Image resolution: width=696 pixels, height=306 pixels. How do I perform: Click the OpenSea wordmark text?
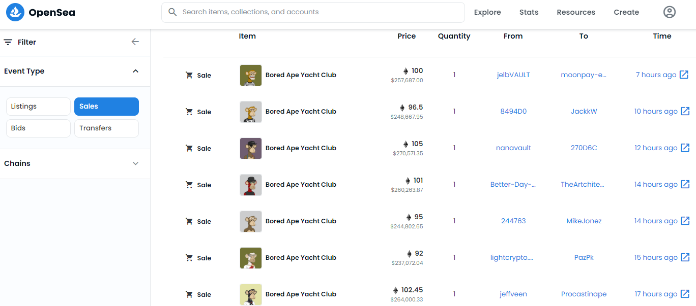click(52, 12)
